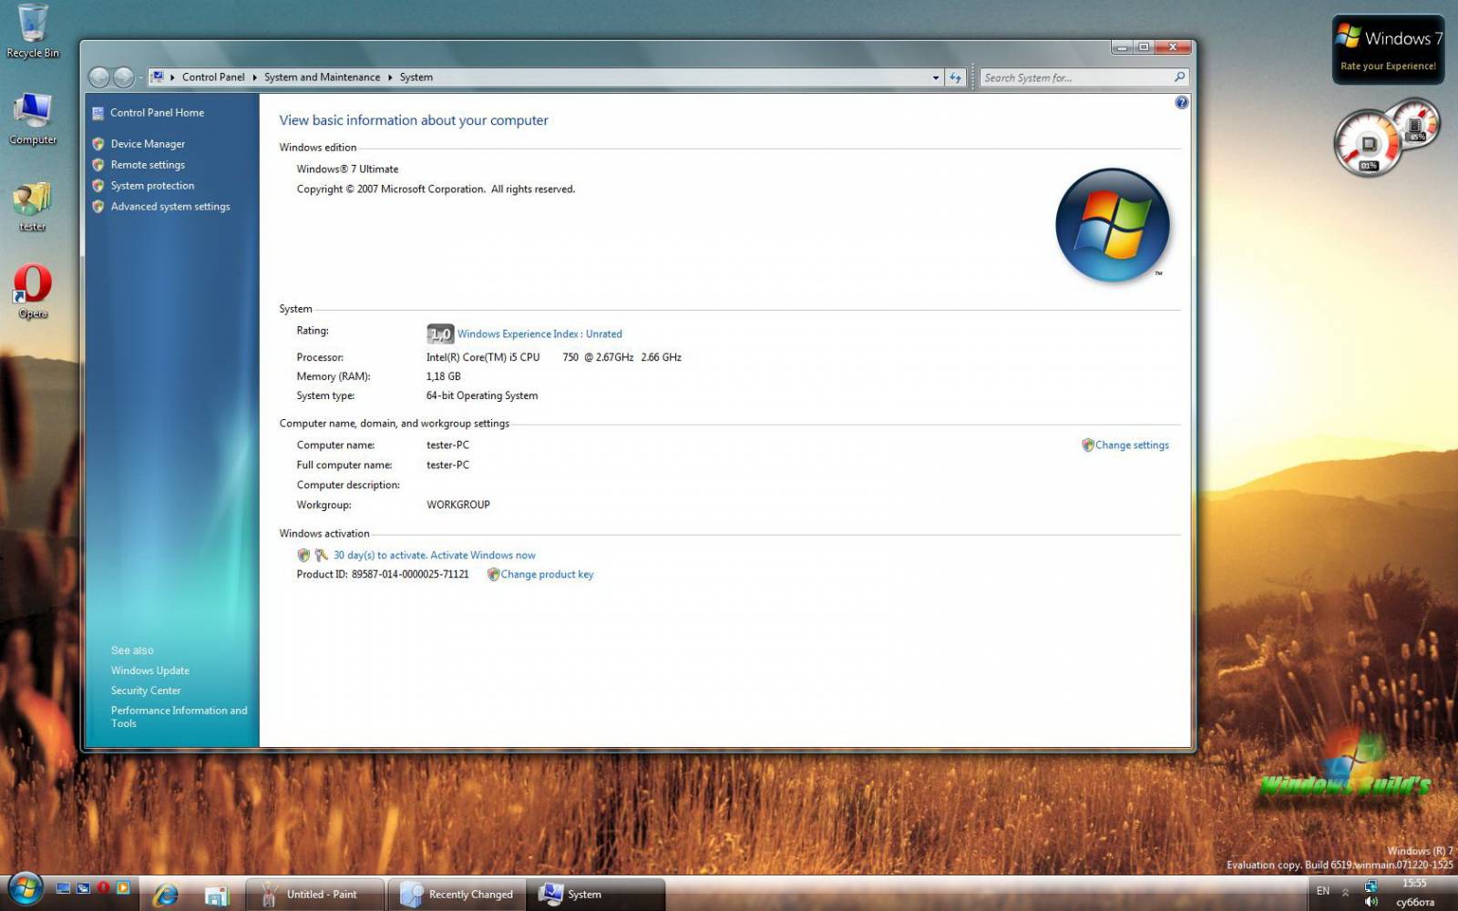1458x911 pixels.
Task: Click the 64-bit Operating System text
Action: tap(482, 396)
